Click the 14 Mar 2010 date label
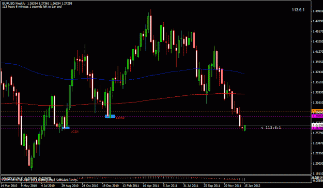 click(x=9, y=185)
